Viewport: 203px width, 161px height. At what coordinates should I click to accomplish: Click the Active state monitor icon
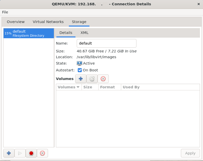(80, 63)
